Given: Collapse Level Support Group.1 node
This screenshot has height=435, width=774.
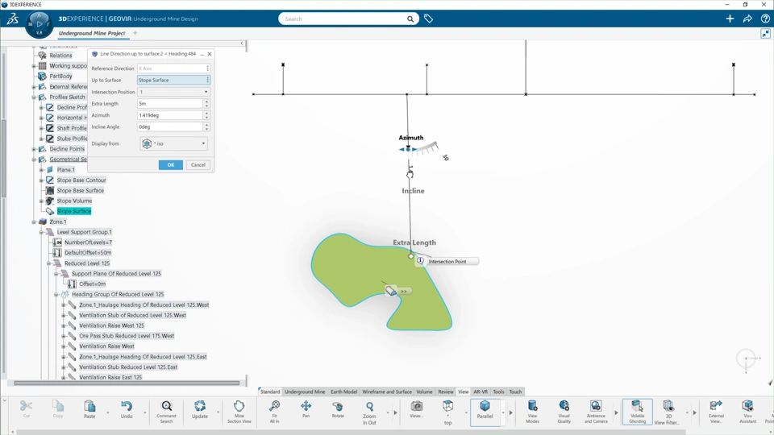Looking at the screenshot, I should pos(41,232).
